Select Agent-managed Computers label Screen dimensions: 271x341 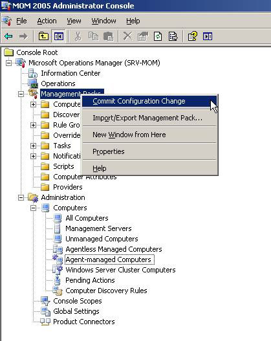coord(109,259)
